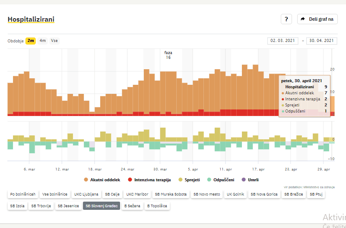The image size is (346, 228).
Task: Select the Vse bolnišnice filter
Action: click(54, 195)
